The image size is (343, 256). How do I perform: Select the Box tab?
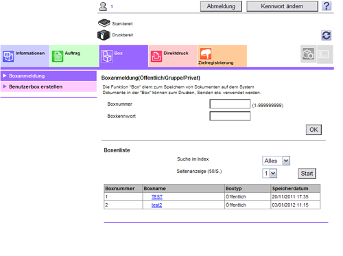[x=123, y=56]
